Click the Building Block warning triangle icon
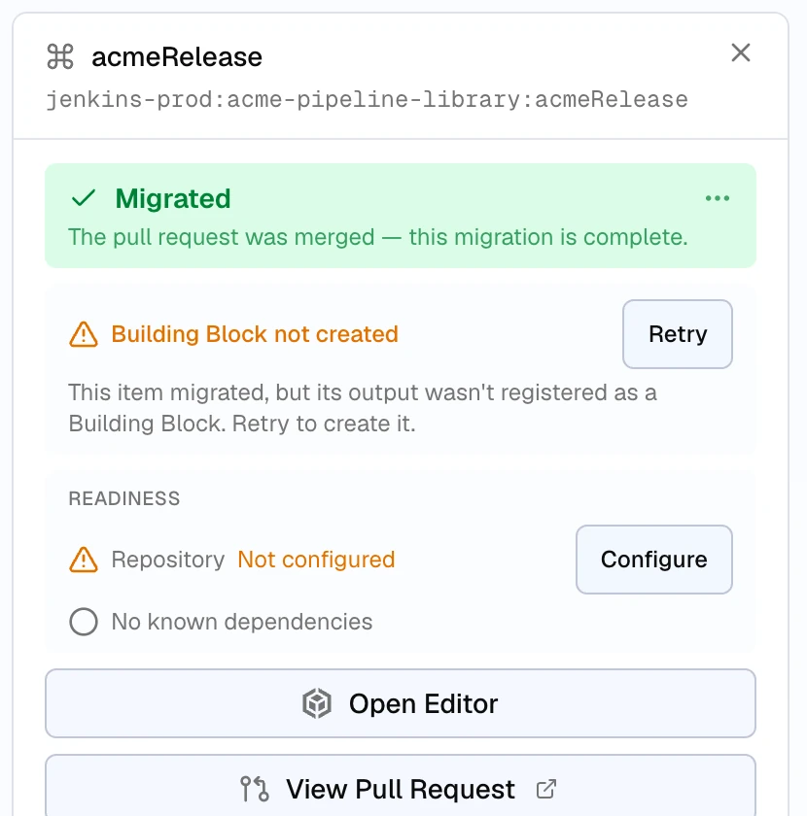The image size is (807, 816). [x=84, y=334]
